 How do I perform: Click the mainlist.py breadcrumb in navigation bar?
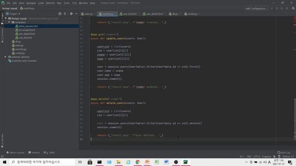27,8
